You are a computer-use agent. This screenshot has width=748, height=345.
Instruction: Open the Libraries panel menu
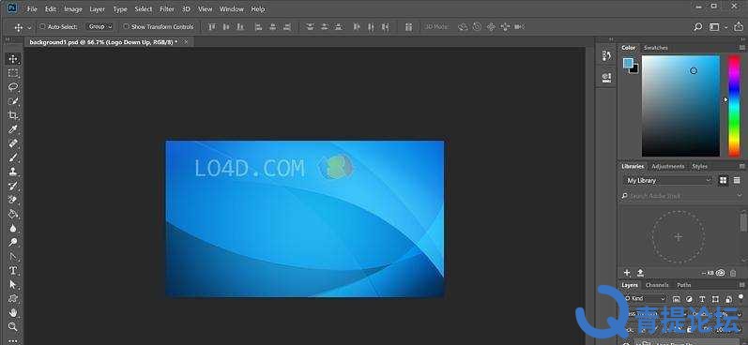[x=742, y=166]
